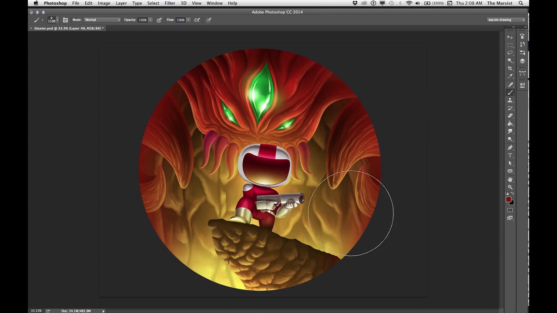Select the Lasso tool
Viewport: 557px width, 313px height.
pyautogui.click(x=510, y=53)
